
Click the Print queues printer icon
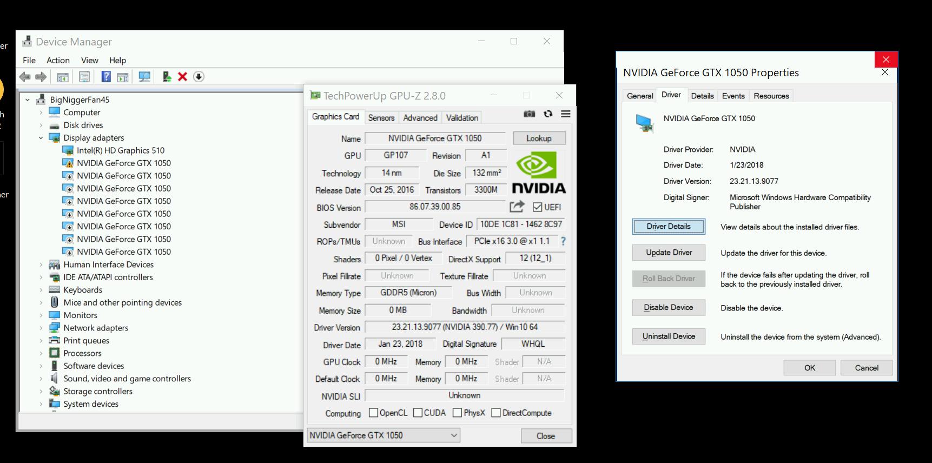[55, 340]
